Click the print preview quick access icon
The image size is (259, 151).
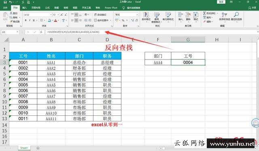pos(29,2)
